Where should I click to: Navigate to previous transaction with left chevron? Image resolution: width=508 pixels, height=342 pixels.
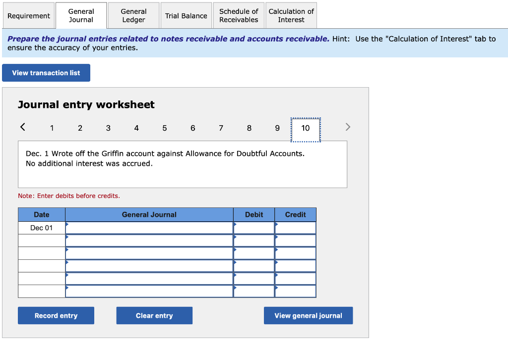point(22,127)
